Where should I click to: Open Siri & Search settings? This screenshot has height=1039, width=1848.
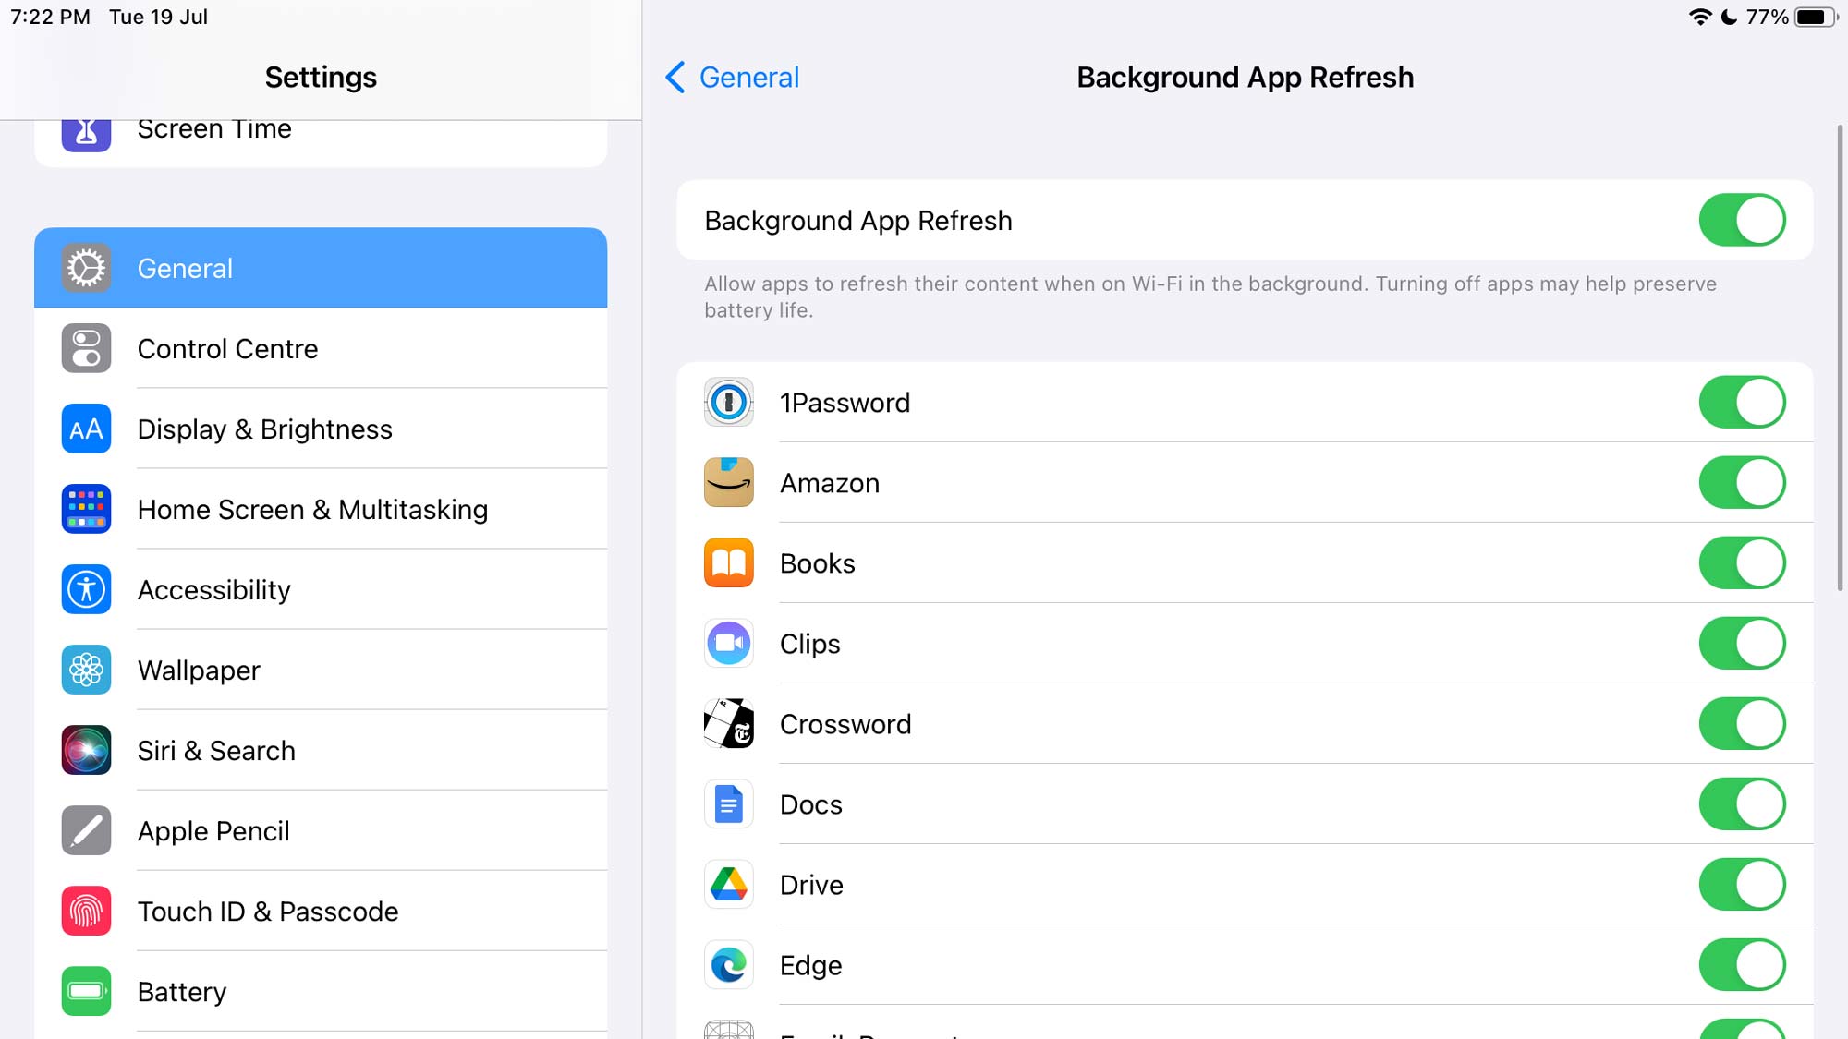pos(321,750)
